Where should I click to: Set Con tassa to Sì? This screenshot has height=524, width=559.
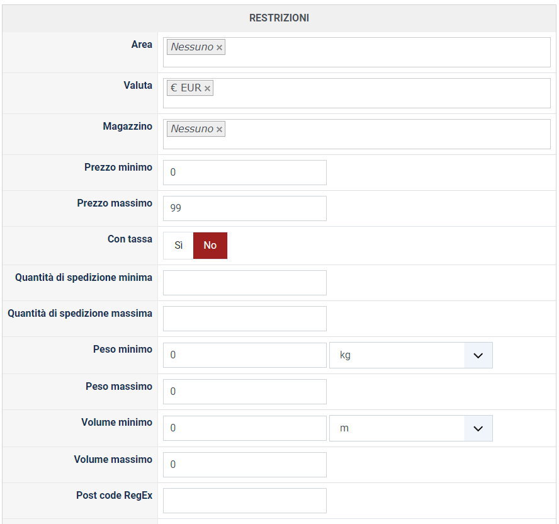coord(178,246)
